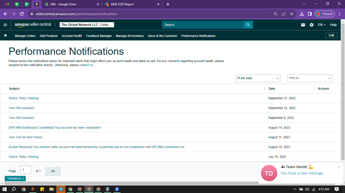This screenshot has height=193, width=345.
Task: Open The Global Network LLC account switcher
Action: pos(87,25)
